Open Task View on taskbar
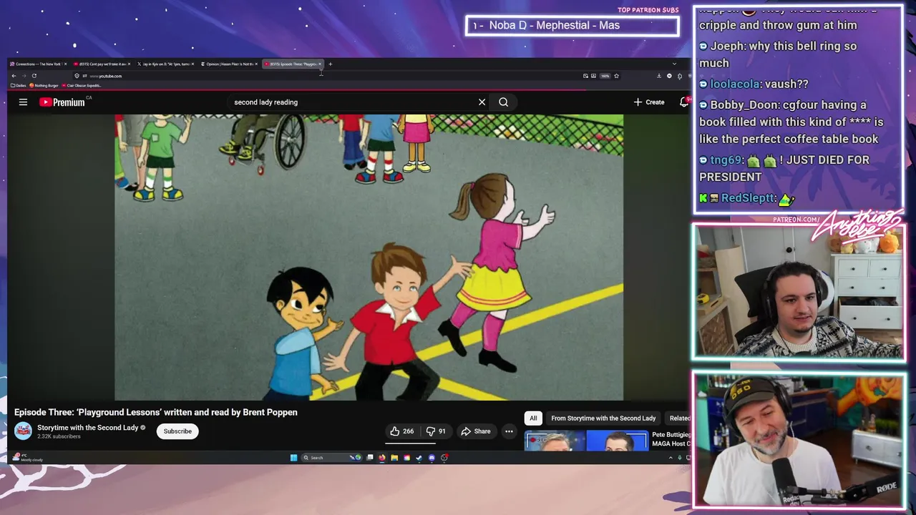916x515 pixels. pyautogui.click(x=370, y=458)
